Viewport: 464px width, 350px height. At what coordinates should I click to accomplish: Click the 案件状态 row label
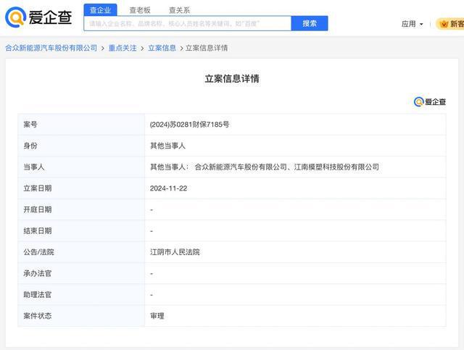tap(38, 316)
